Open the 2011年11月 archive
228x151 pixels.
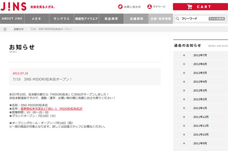point(200,126)
